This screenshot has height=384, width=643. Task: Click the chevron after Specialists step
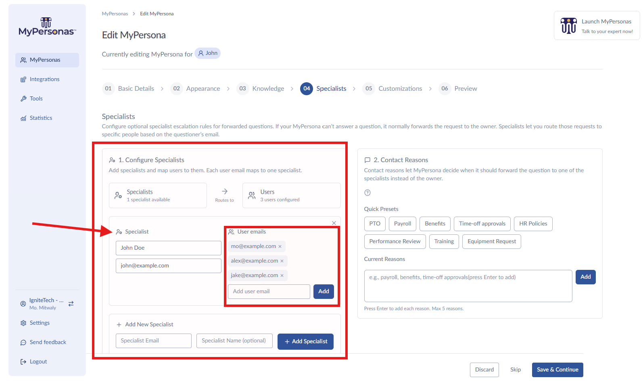pos(354,89)
